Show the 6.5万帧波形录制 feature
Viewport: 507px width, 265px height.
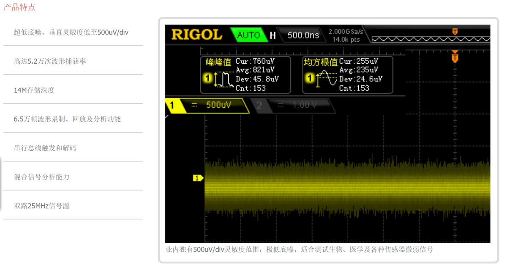67,119
